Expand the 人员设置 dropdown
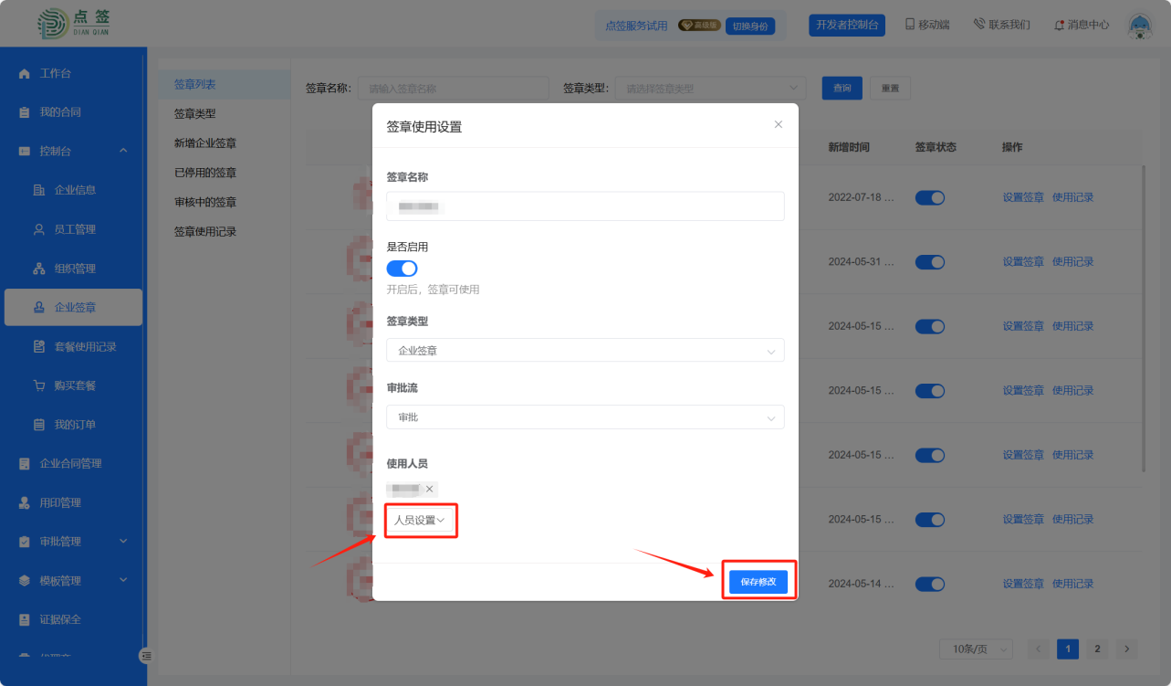This screenshot has height=686, width=1171. point(420,521)
